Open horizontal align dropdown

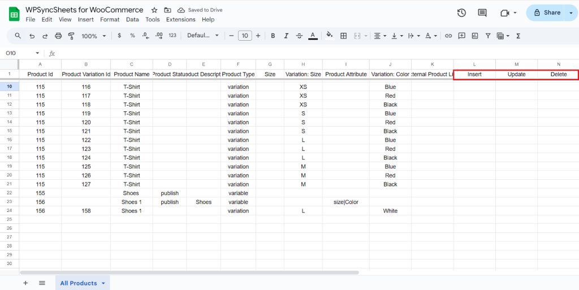[380, 36]
